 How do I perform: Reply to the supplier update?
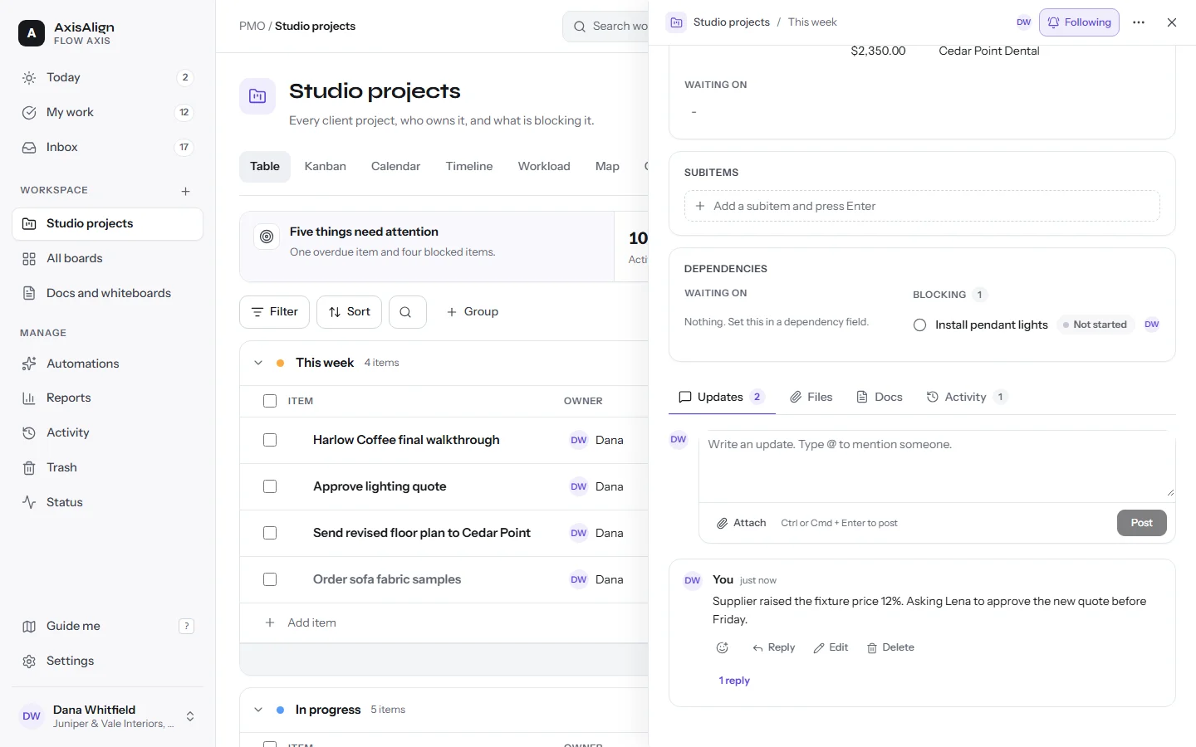[773, 647]
